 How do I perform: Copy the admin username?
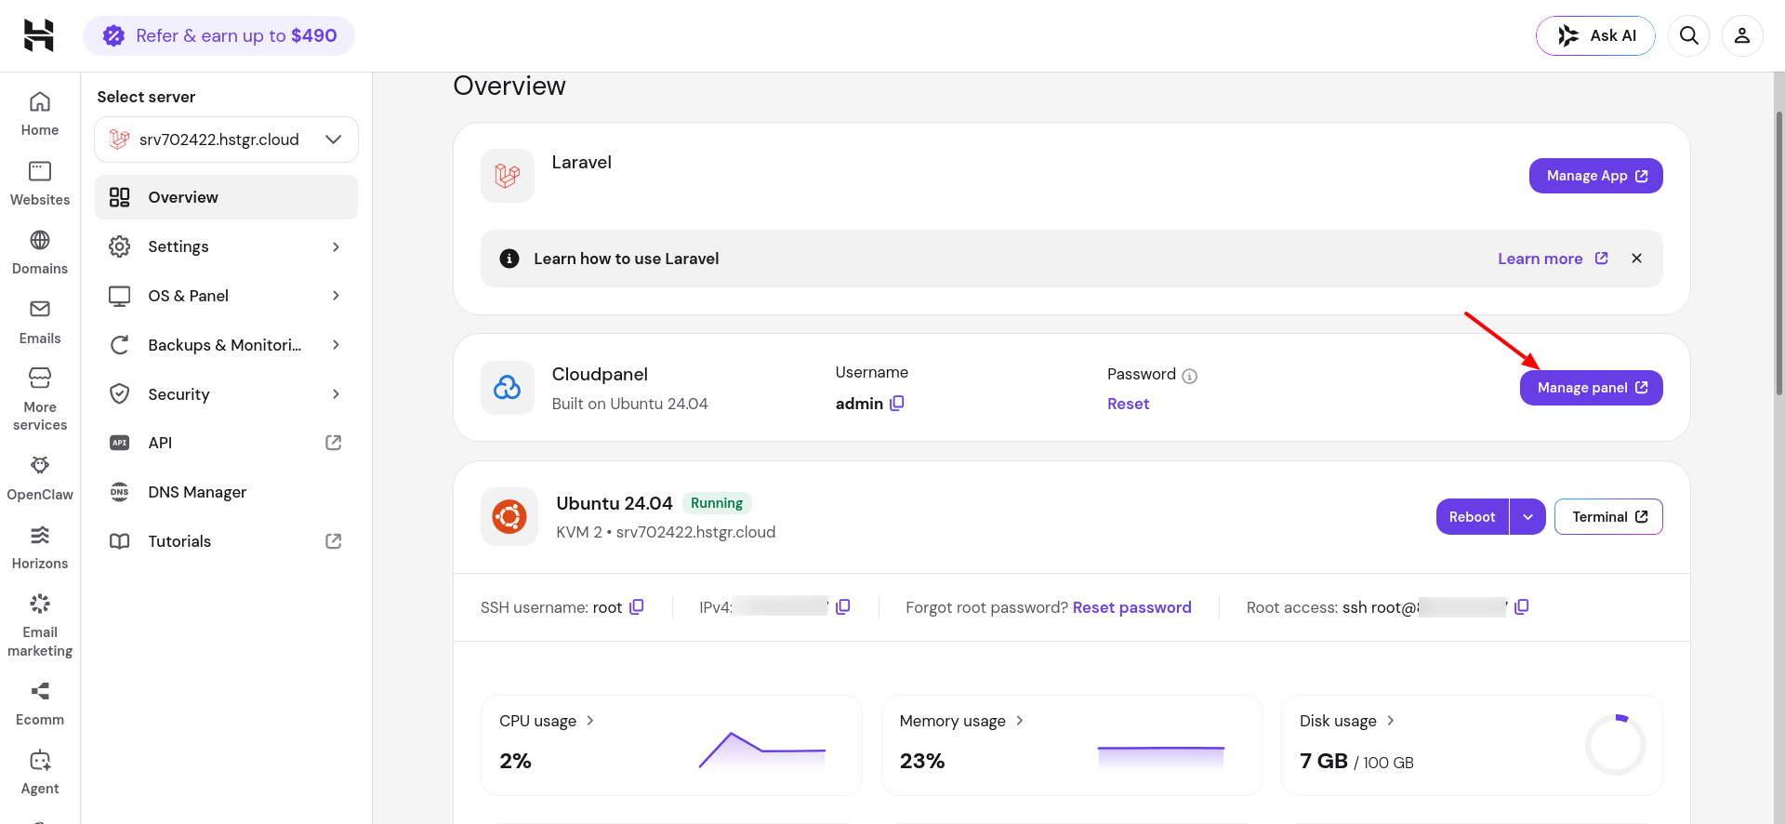point(897,403)
